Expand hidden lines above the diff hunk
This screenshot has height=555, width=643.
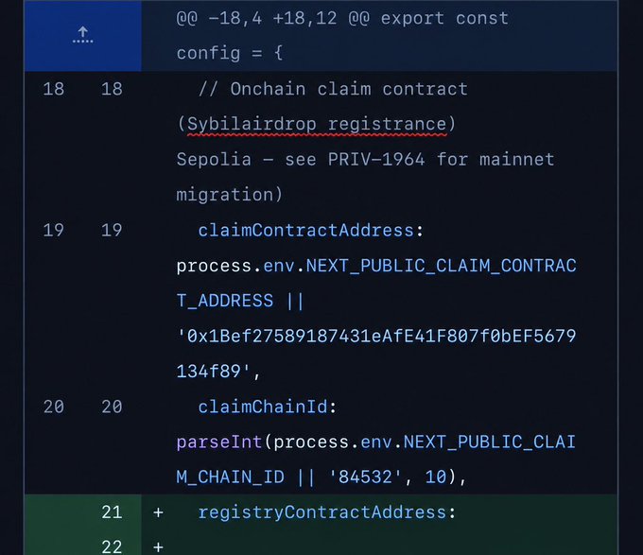(83, 35)
